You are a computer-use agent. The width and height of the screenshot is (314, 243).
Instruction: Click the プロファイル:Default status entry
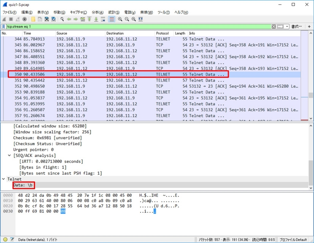coord(293,240)
